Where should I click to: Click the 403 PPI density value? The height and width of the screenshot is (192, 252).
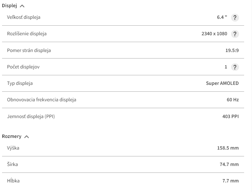point(230,116)
